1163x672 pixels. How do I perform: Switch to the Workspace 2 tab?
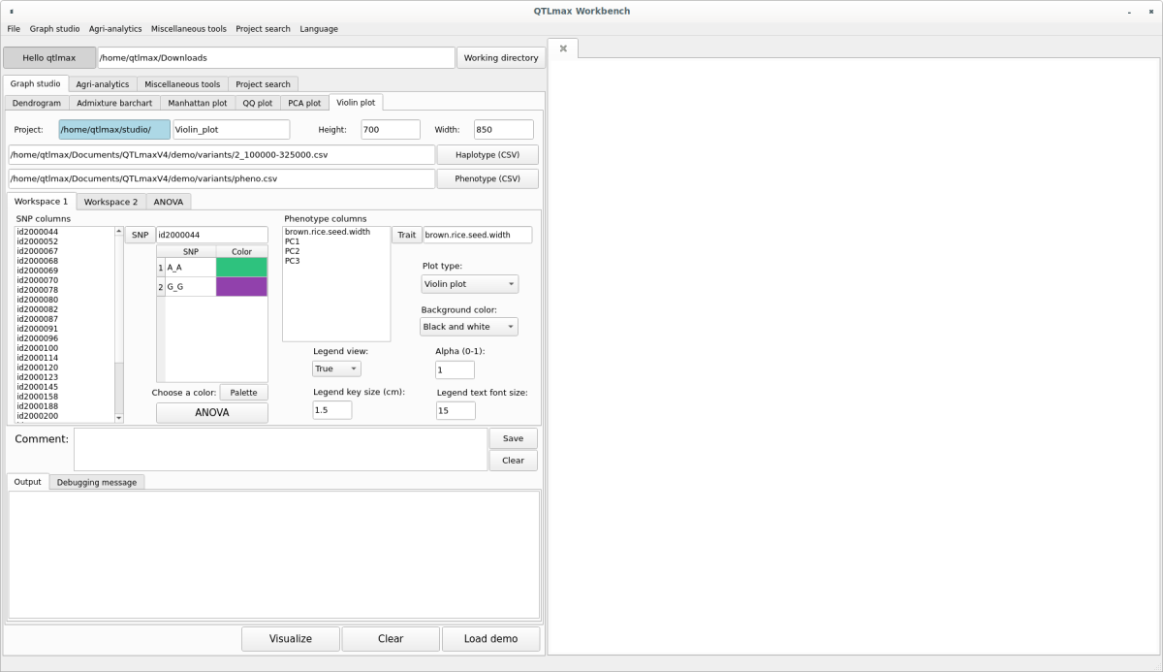pos(110,202)
